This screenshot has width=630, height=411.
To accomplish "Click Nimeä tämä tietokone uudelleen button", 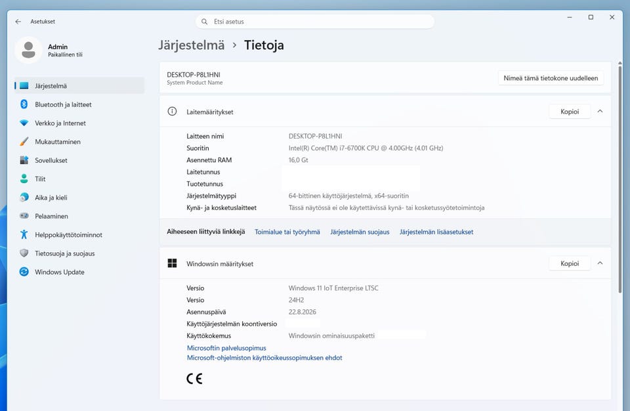I will (551, 78).
